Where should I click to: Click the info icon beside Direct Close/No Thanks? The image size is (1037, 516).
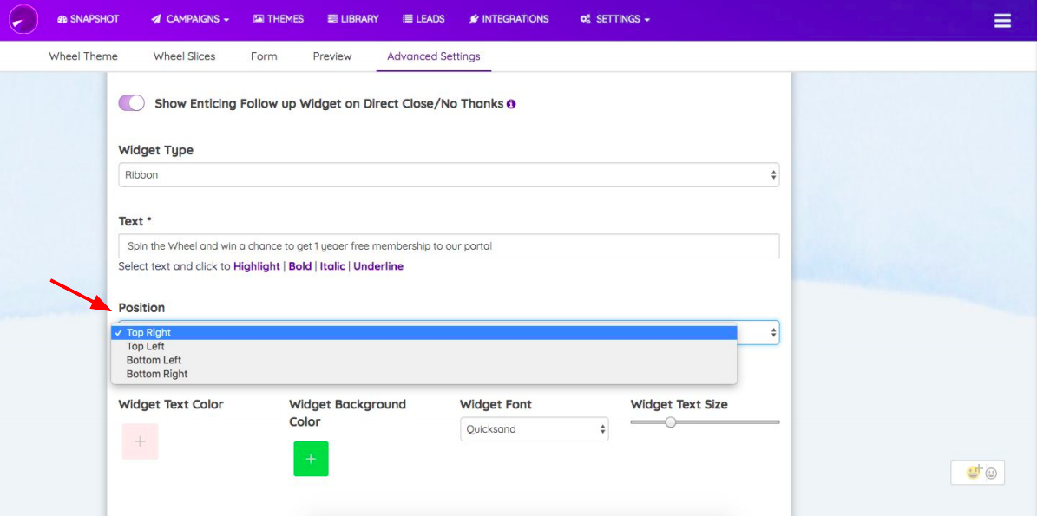pyautogui.click(x=511, y=104)
